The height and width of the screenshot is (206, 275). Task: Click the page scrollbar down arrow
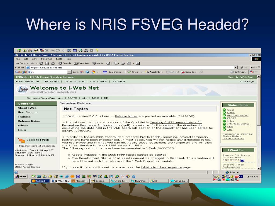tap(259, 168)
